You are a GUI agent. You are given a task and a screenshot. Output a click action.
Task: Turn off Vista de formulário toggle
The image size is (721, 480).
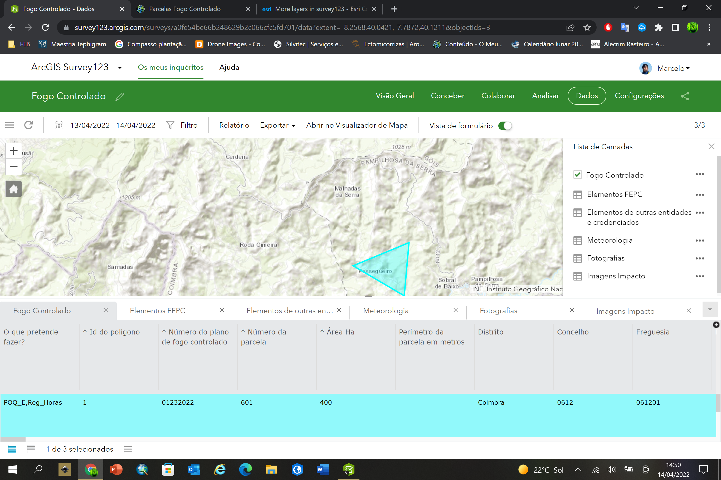505,126
